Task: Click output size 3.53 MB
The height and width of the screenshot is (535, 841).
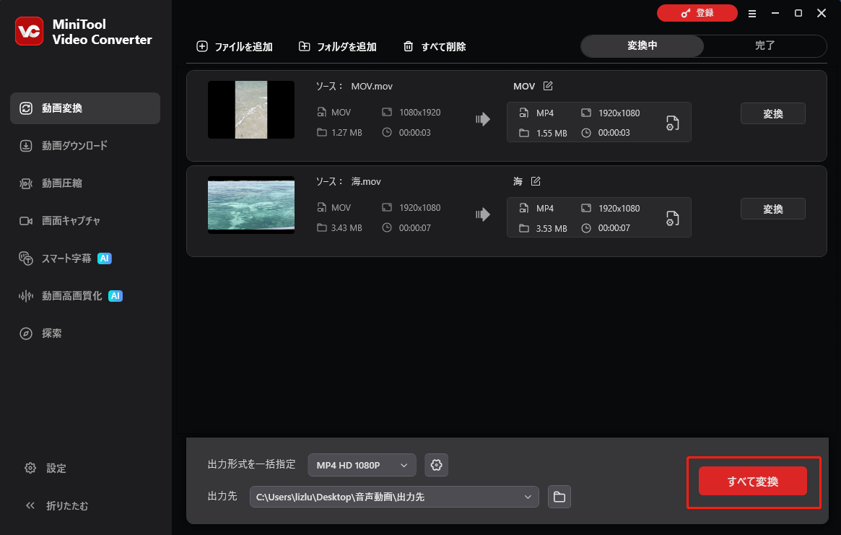Action: click(x=552, y=229)
